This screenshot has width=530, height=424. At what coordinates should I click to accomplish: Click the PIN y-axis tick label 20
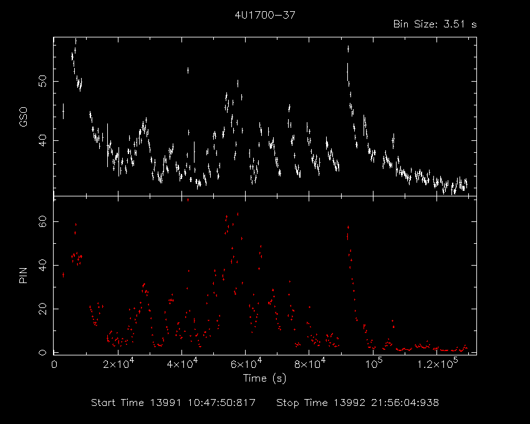click(x=42, y=309)
